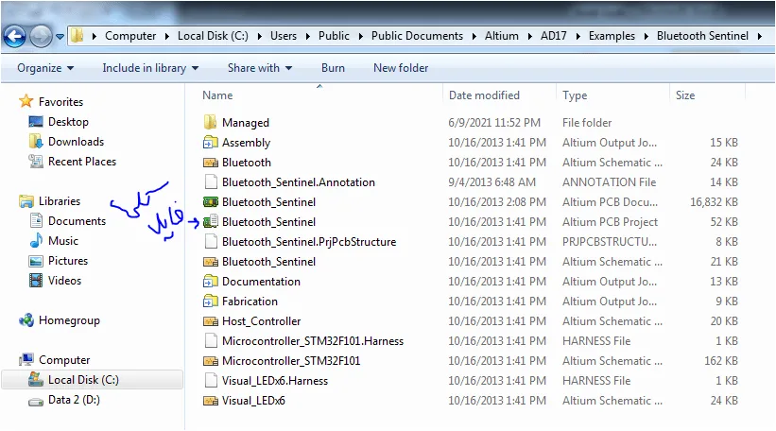Viewport: 776px width, 431px height.
Task: Select the Assembly output job icon
Action: tap(211, 143)
